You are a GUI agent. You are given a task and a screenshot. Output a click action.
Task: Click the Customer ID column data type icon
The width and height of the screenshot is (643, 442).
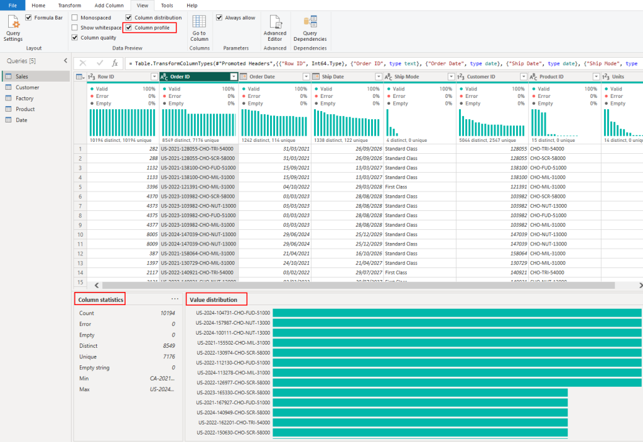coord(461,77)
